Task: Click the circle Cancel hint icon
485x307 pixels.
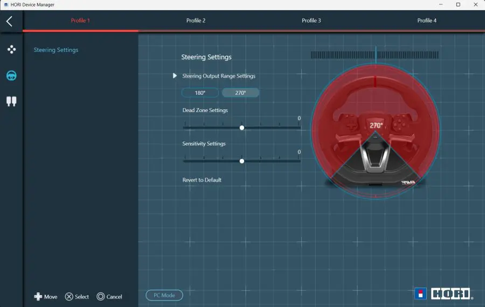Action: [101, 296]
